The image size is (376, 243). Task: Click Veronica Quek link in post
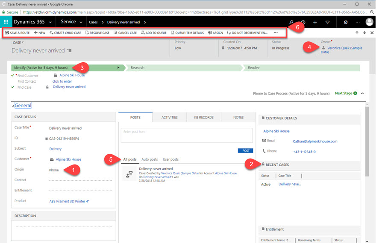(x=179, y=174)
